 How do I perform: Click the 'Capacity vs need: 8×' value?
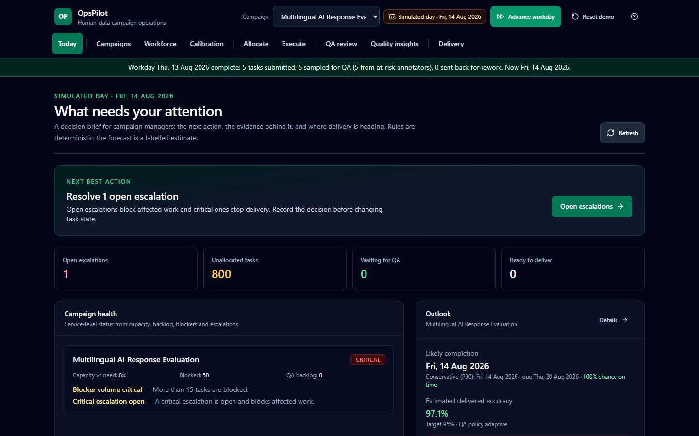coord(99,375)
